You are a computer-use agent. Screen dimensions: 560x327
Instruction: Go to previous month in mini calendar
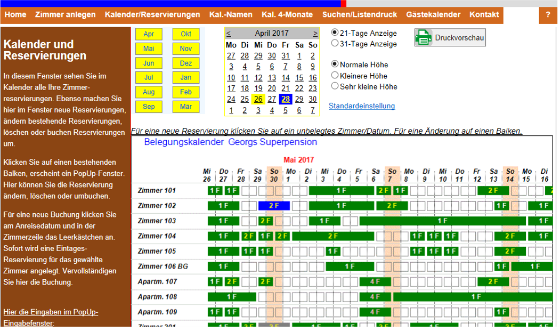click(228, 33)
